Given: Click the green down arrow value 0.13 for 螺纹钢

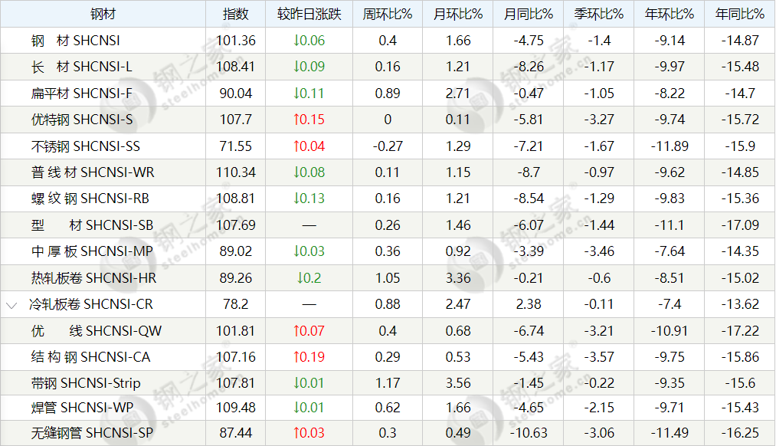Looking at the screenshot, I should click(309, 198).
